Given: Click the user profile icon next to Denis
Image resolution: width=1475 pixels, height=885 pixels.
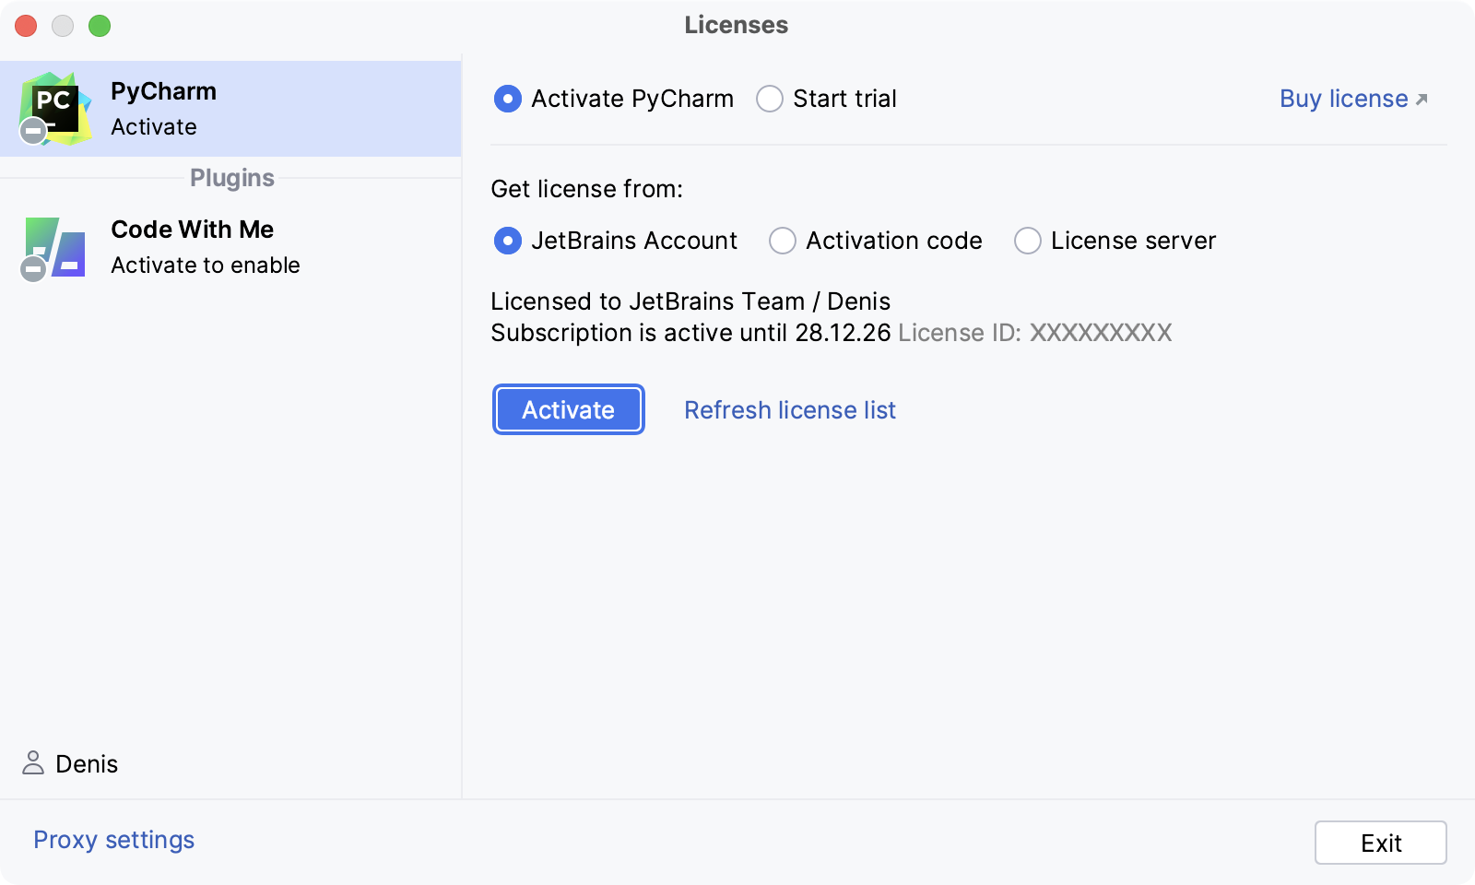Looking at the screenshot, I should click(x=33, y=763).
